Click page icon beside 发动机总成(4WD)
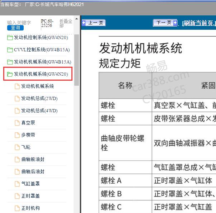 coord(17,111)
